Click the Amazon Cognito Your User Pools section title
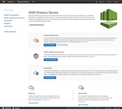This screenshot has height=109, width=122. (54, 52)
